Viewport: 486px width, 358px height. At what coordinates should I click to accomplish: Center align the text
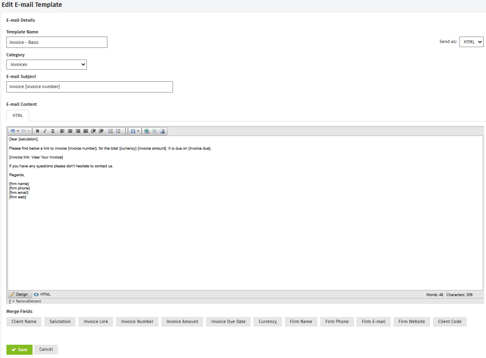[70, 131]
